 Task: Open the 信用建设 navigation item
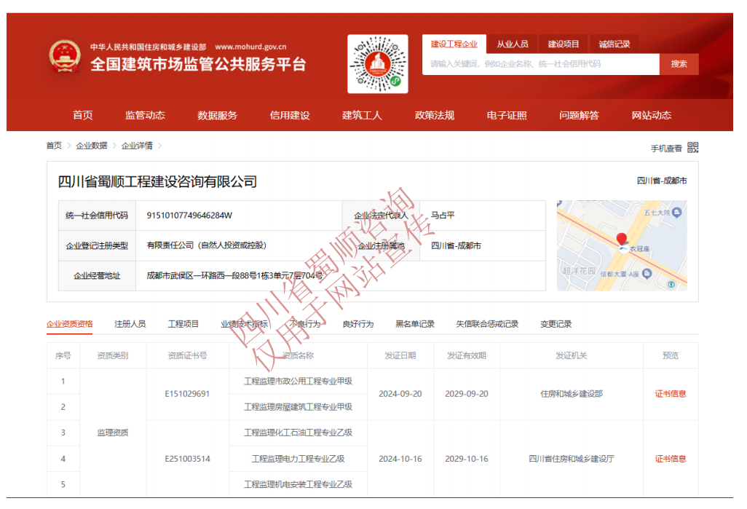[x=290, y=115]
